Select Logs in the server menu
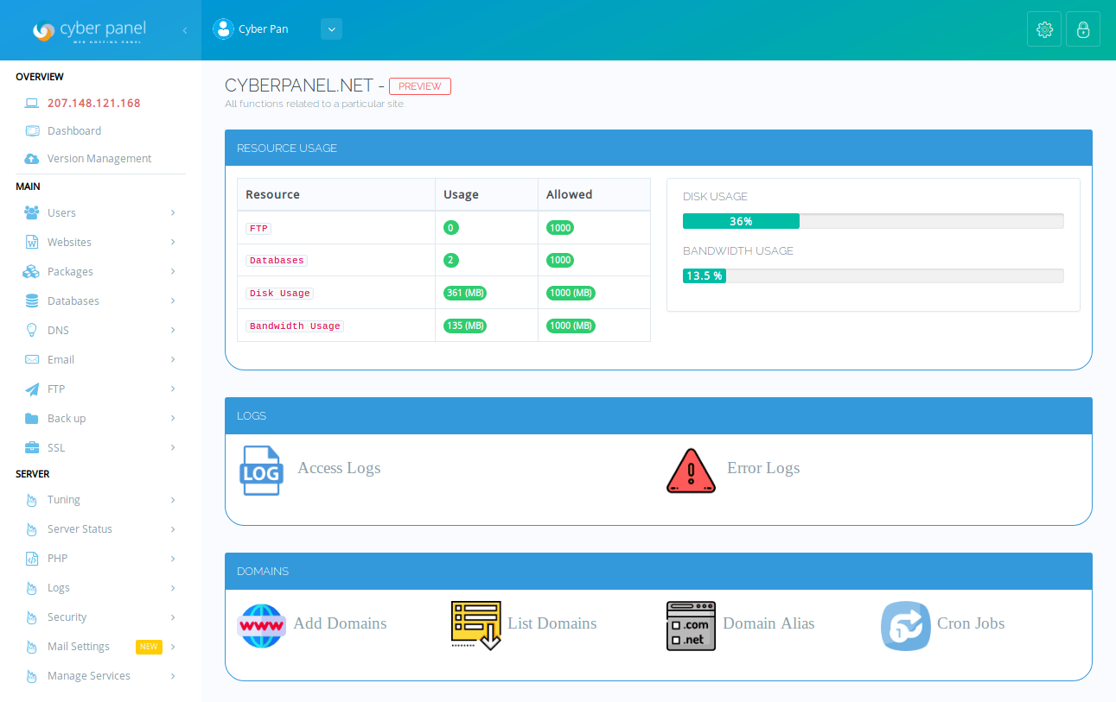Screen dimensions: 1116x702 pos(59,588)
